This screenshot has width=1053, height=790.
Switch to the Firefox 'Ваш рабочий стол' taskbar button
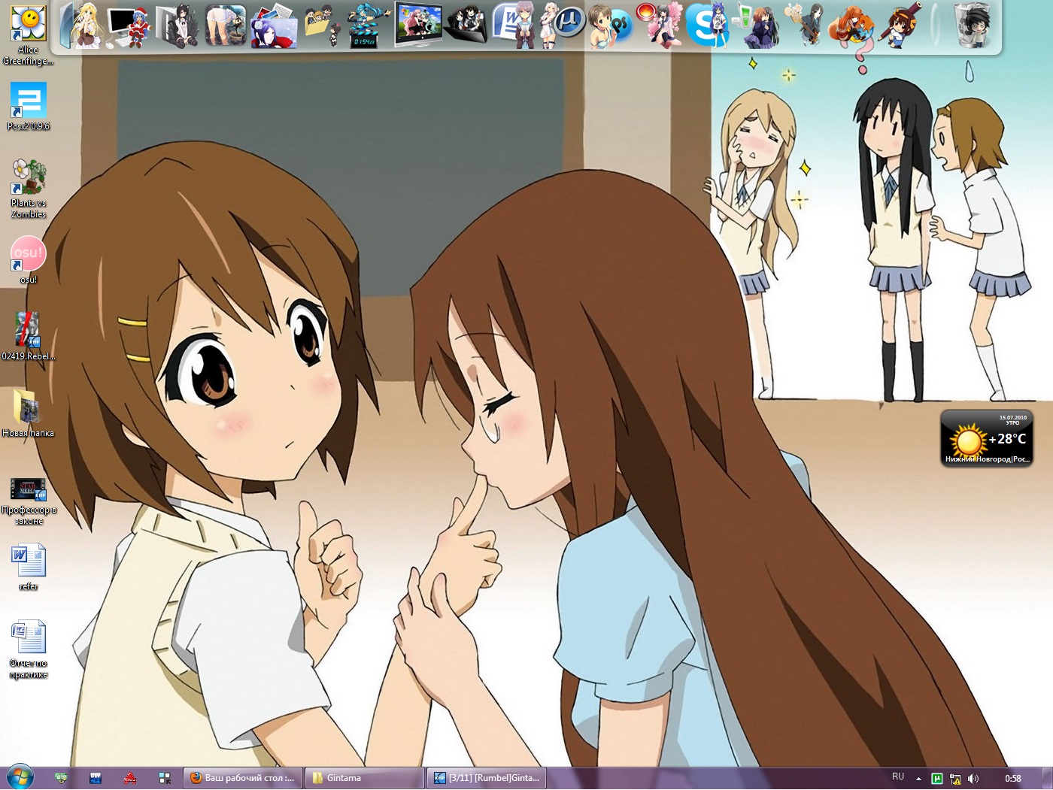tap(244, 778)
